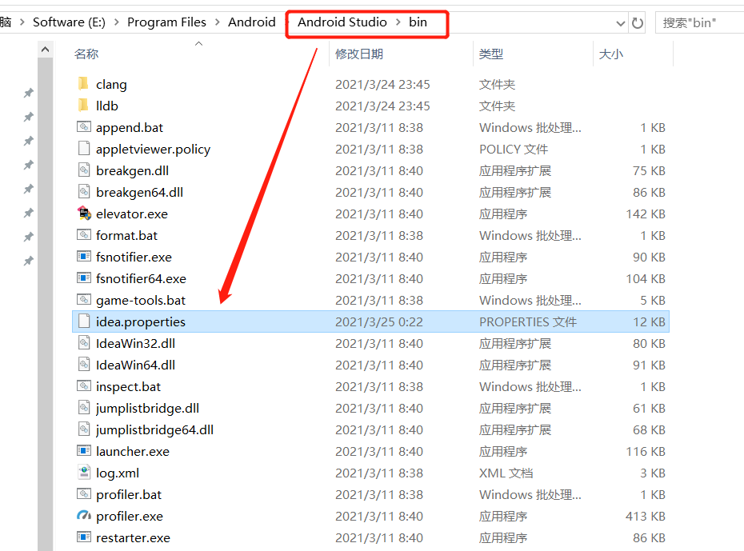
Task: Click idea.properties date 2021/3/25 0:22
Action: tap(378, 322)
